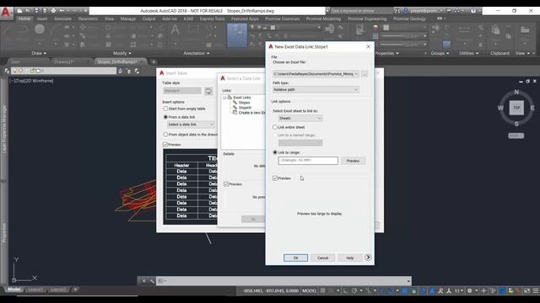Screen dimensions: 540x303
Task: Collapse the Excel Links tree node
Action: tap(224, 98)
